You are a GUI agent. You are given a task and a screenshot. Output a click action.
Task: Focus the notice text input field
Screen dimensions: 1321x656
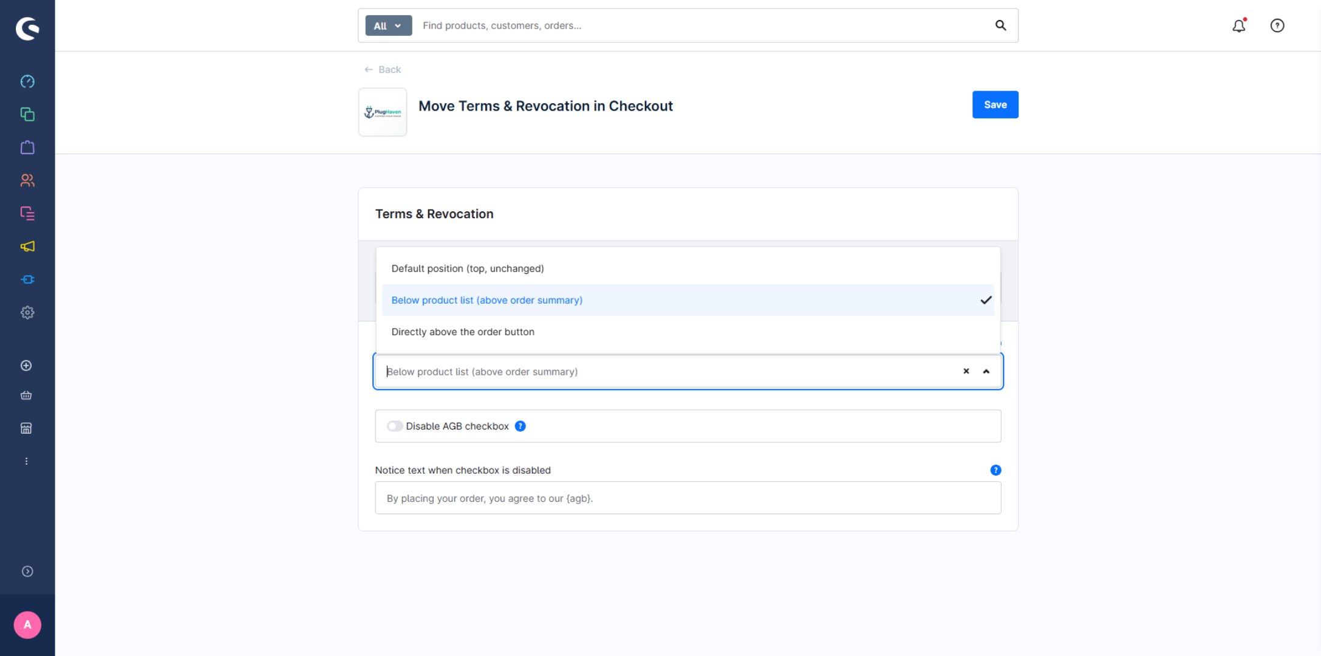[688, 498]
